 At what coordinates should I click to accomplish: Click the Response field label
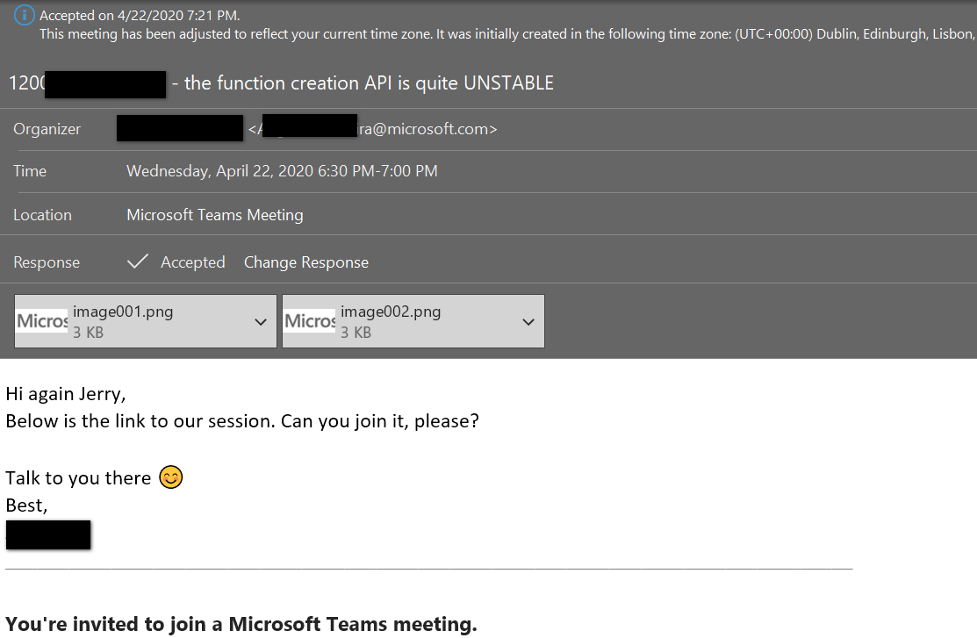[47, 262]
